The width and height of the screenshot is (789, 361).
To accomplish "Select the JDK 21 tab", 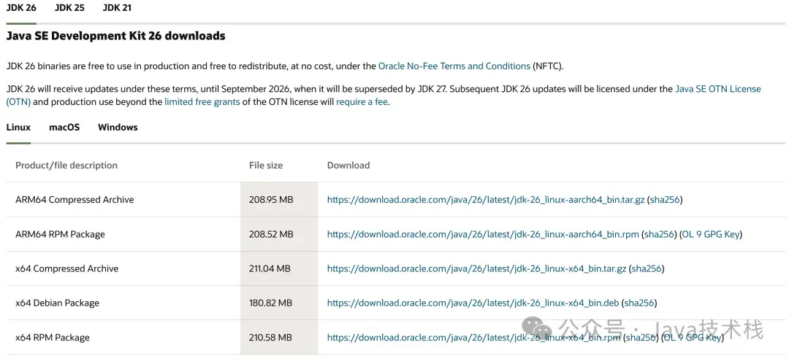I will coord(117,7).
